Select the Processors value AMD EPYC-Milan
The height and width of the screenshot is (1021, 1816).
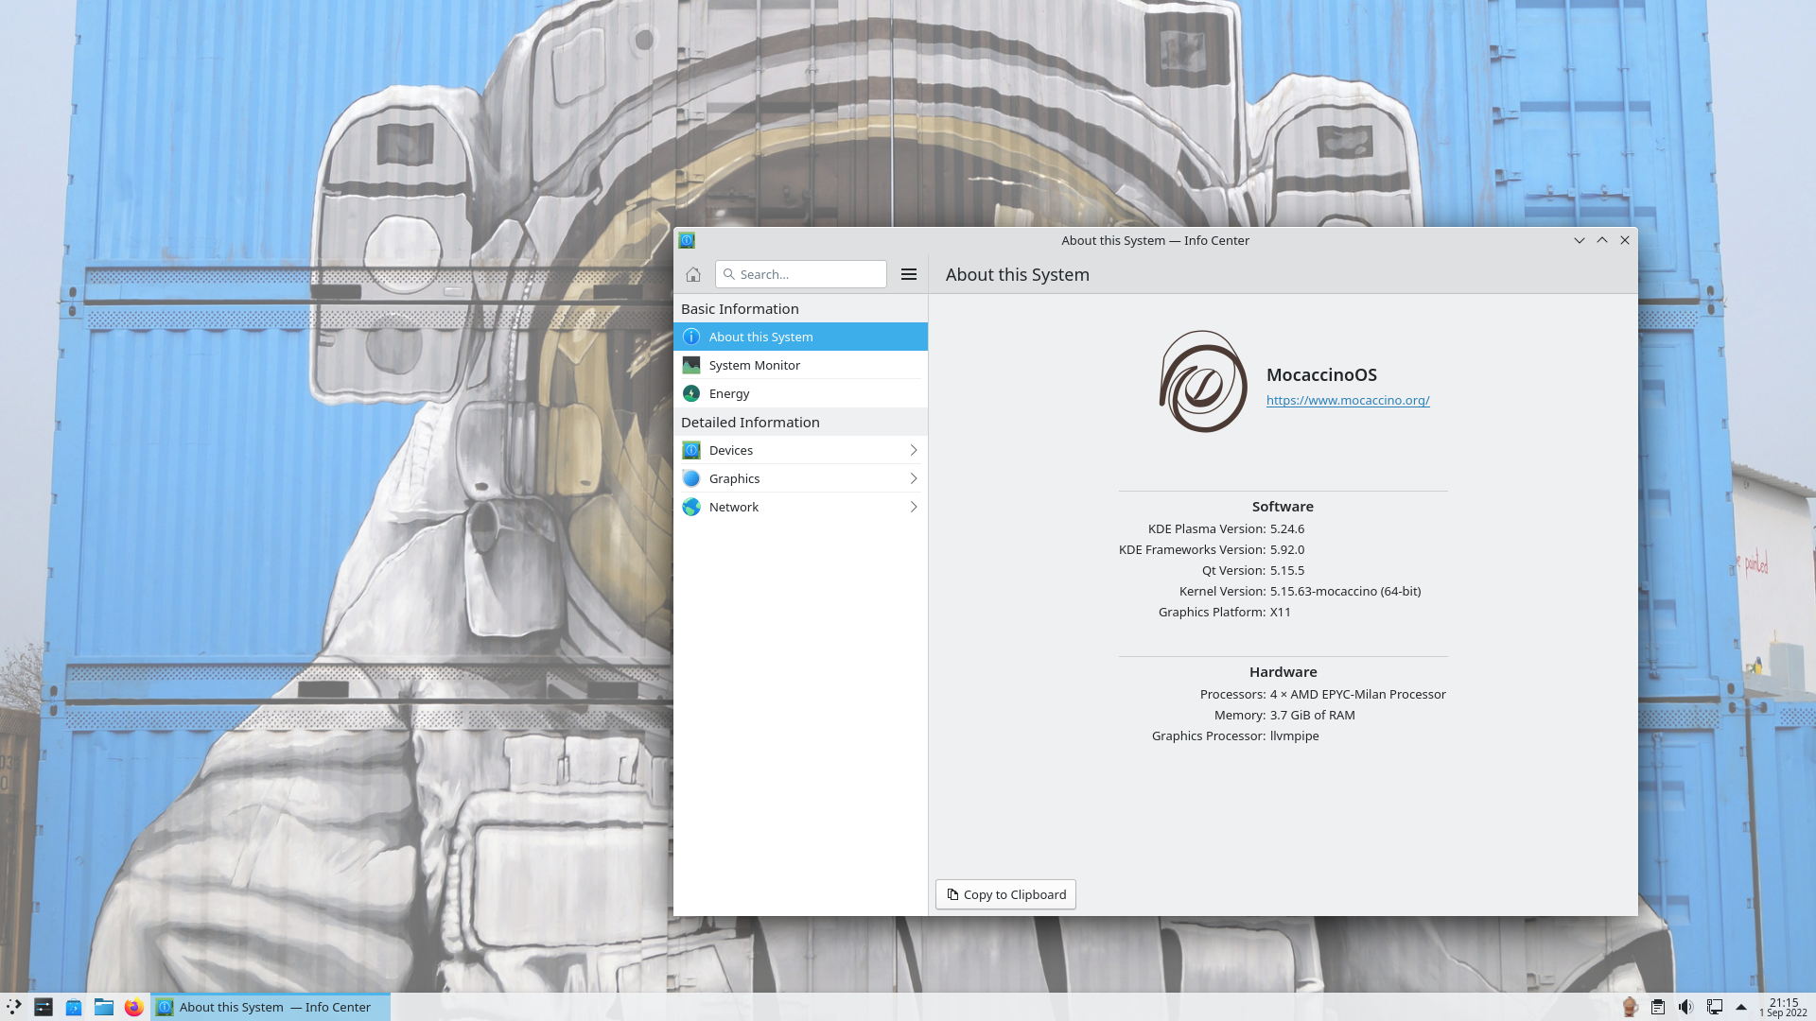(1357, 694)
